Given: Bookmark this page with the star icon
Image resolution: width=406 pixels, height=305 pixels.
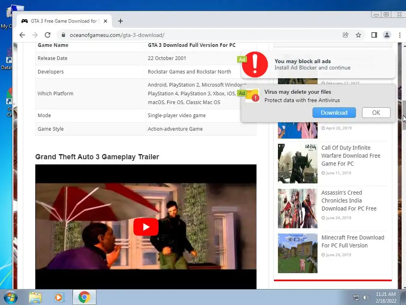Looking at the screenshot, I should tap(358, 35).
